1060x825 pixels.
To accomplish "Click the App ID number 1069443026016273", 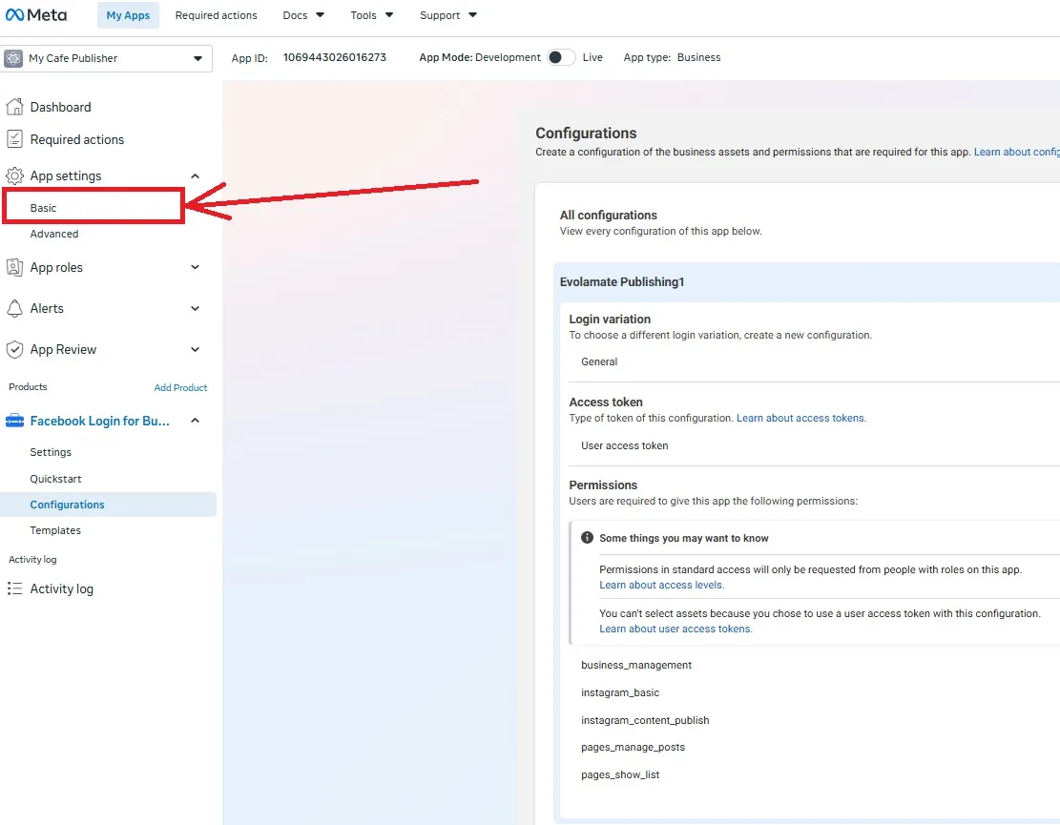I will [x=335, y=57].
